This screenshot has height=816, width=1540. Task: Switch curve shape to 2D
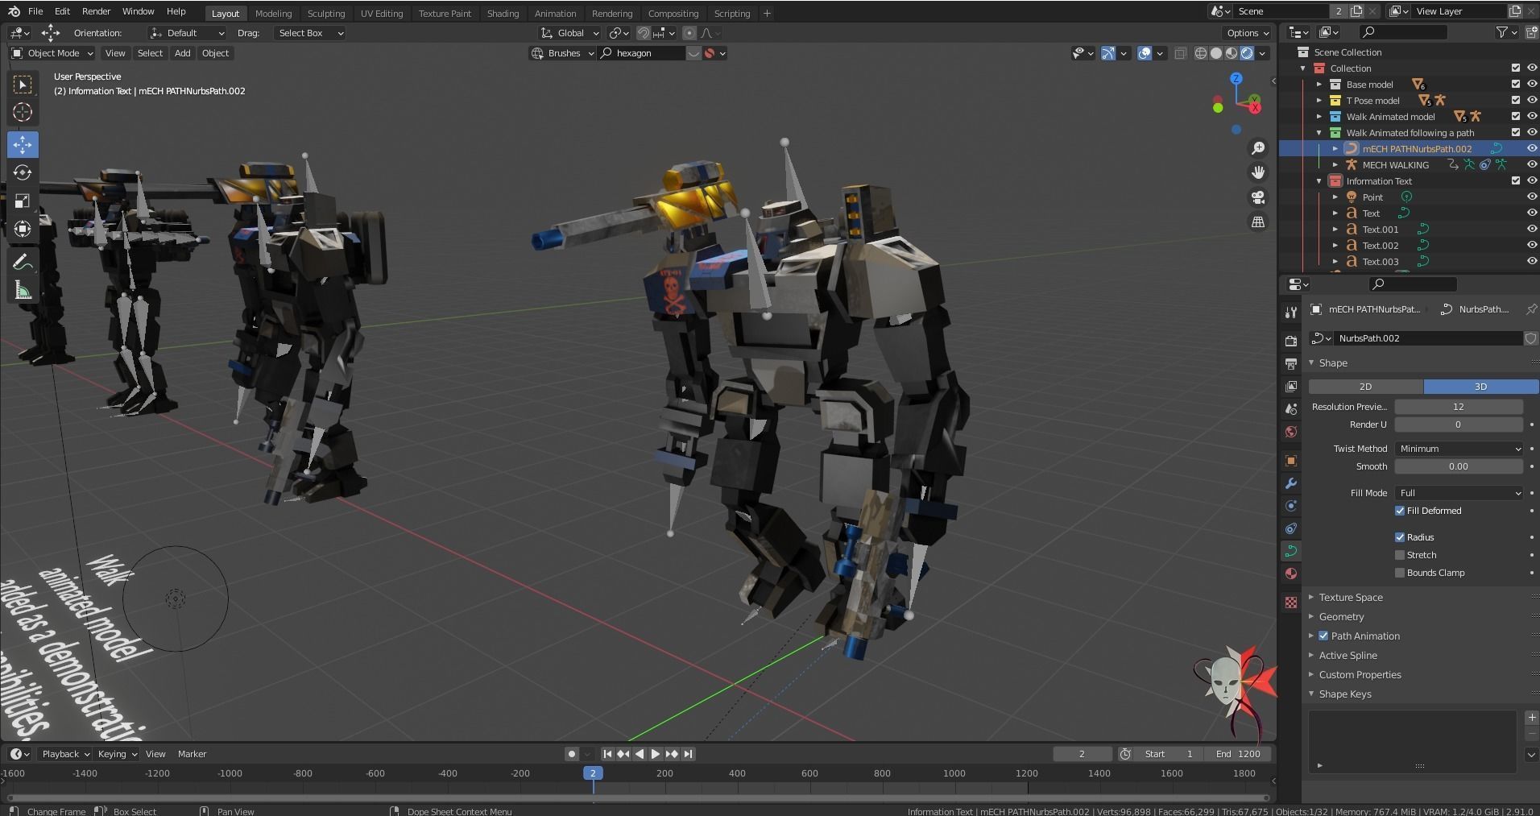(1365, 387)
